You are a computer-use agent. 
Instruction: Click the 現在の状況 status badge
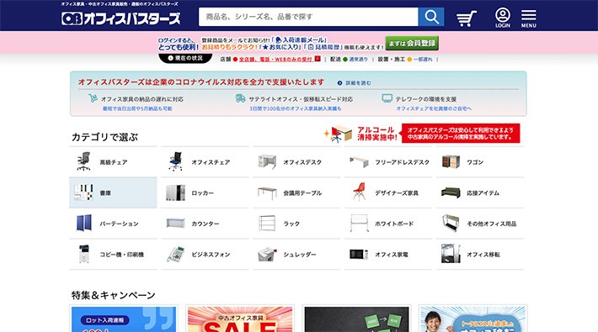pyautogui.click(x=186, y=58)
